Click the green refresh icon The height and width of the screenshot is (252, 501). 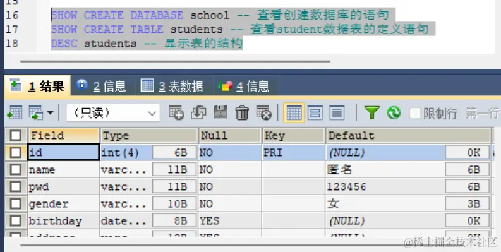[394, 113]
